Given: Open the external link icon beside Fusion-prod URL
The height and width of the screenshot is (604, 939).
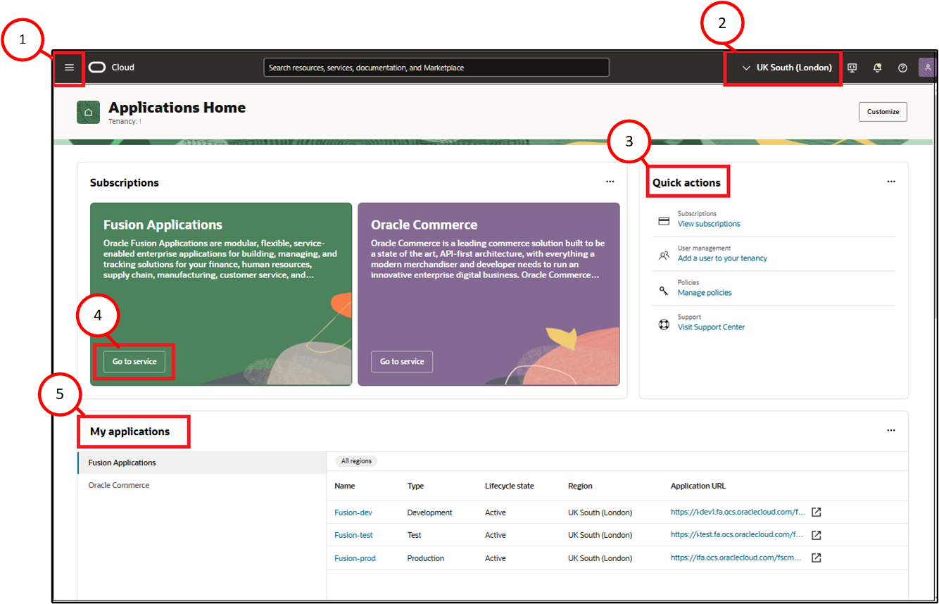Looking at the screenshot, I should point(815,557).
